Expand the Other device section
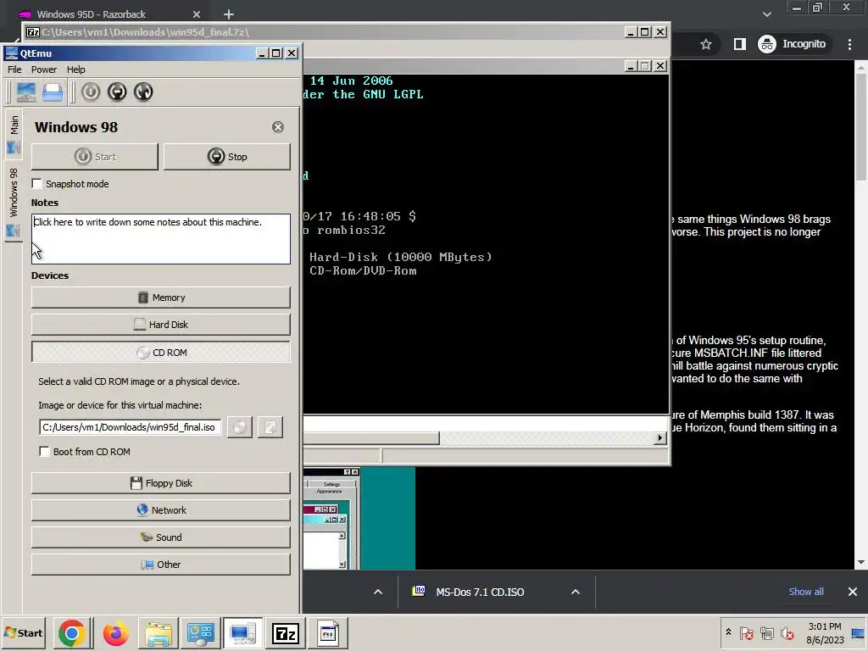 coord(160,565)
